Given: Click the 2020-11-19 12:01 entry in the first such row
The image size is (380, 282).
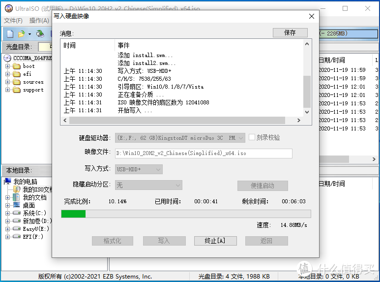Looking at the screenshot, I should pos(342,87).
